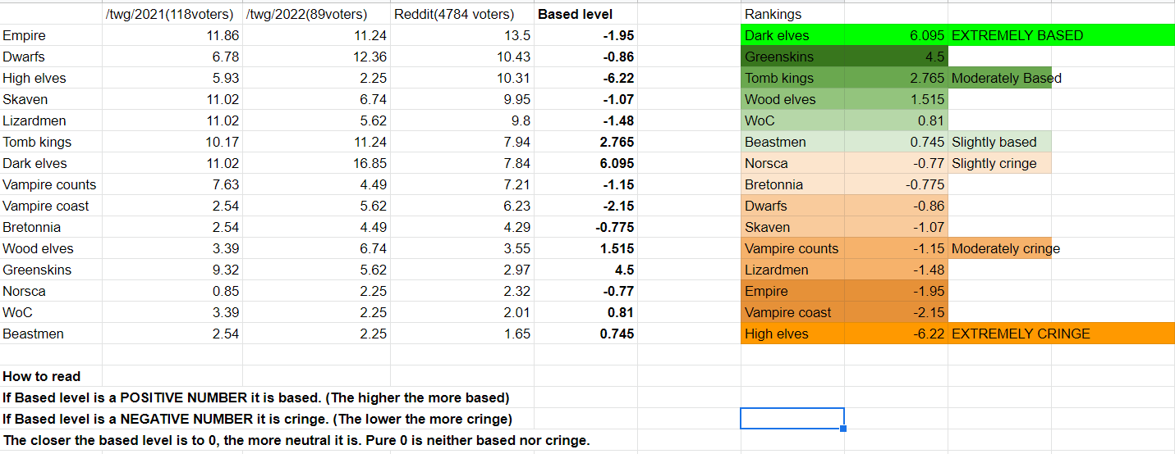Select cell with value 0.85
Viewport: 1175px width, 454px height.
(172, 292)
